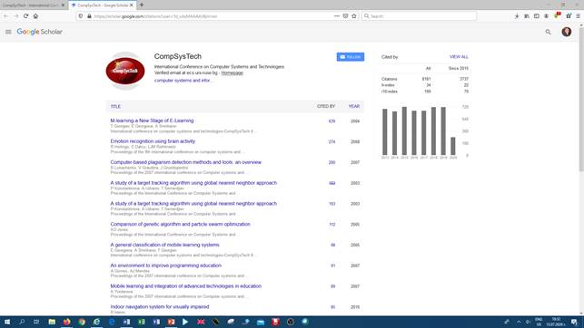
Task: Click the Google Scholar search magnifier
Action: (548, 32)
